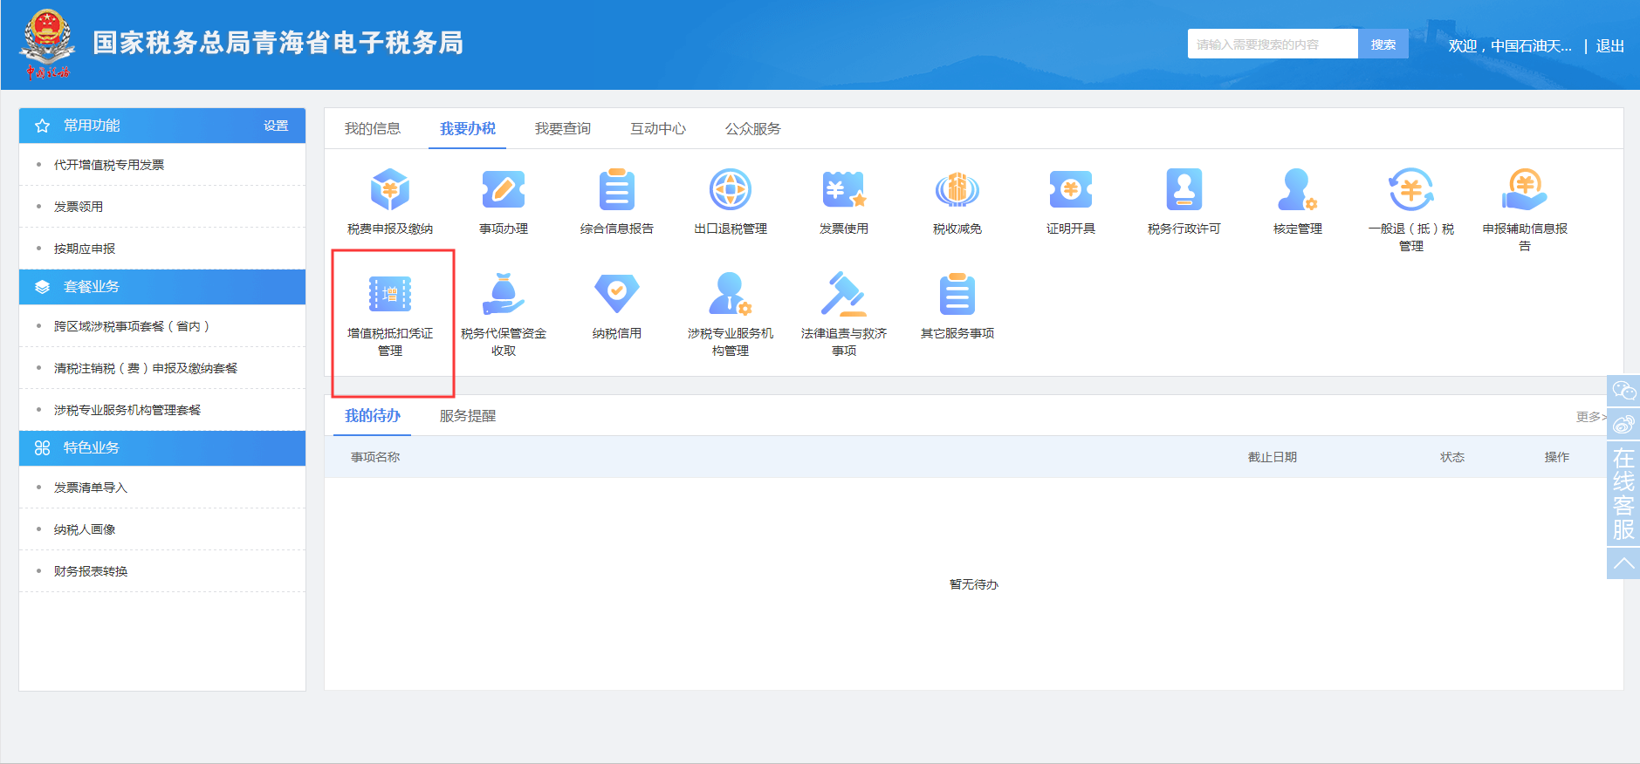Click 截止日期 column header

[1272, 457]
